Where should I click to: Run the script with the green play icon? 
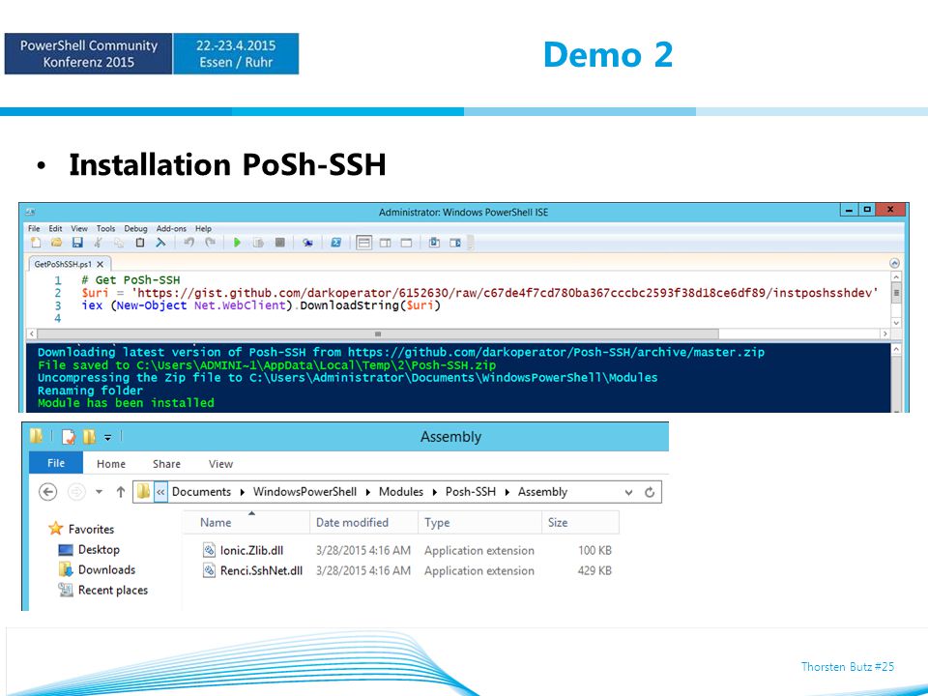(237, 243)
